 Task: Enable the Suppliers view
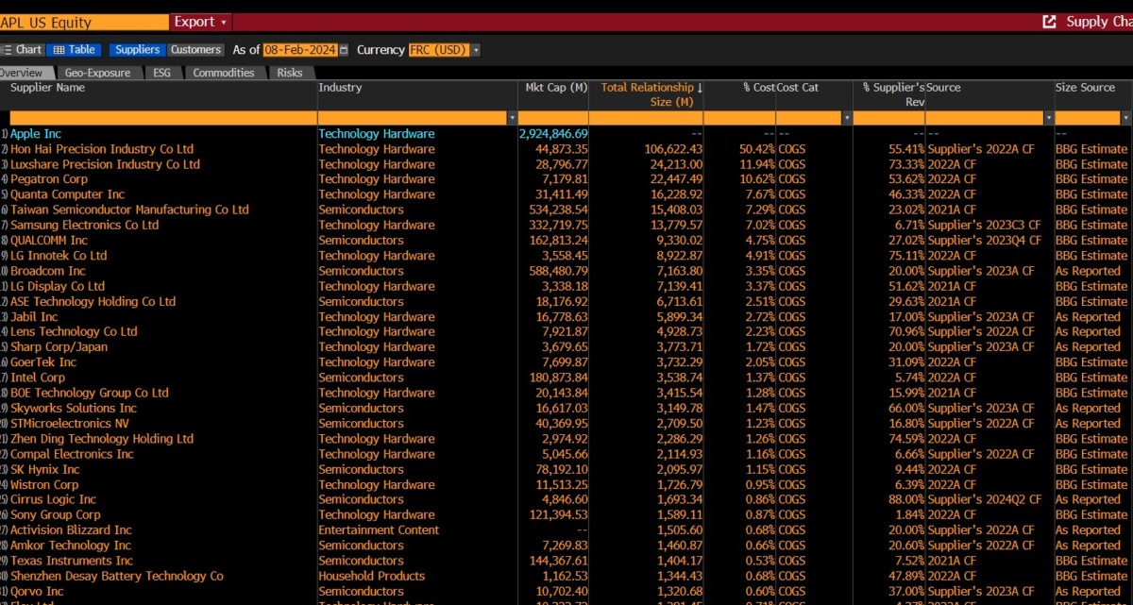click(137, 49)
